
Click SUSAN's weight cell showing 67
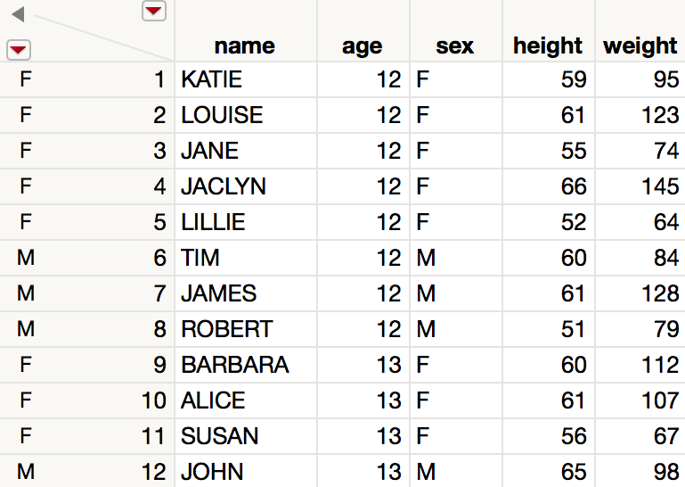coord(640,436)
